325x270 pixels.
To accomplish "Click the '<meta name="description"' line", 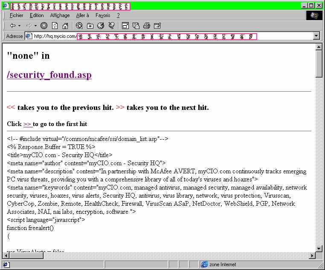I will [x=157, y=175].
